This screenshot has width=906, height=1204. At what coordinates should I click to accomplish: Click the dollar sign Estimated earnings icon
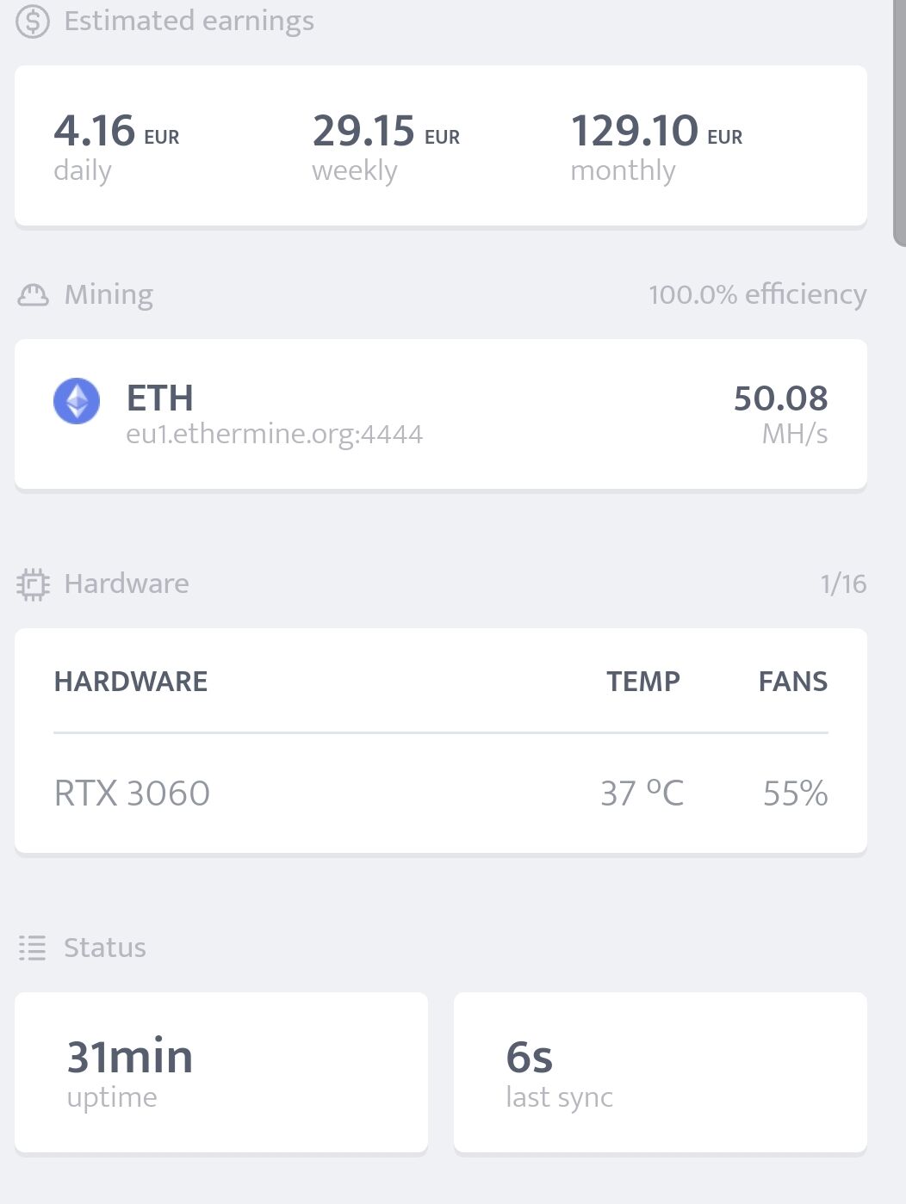(33, 21)
